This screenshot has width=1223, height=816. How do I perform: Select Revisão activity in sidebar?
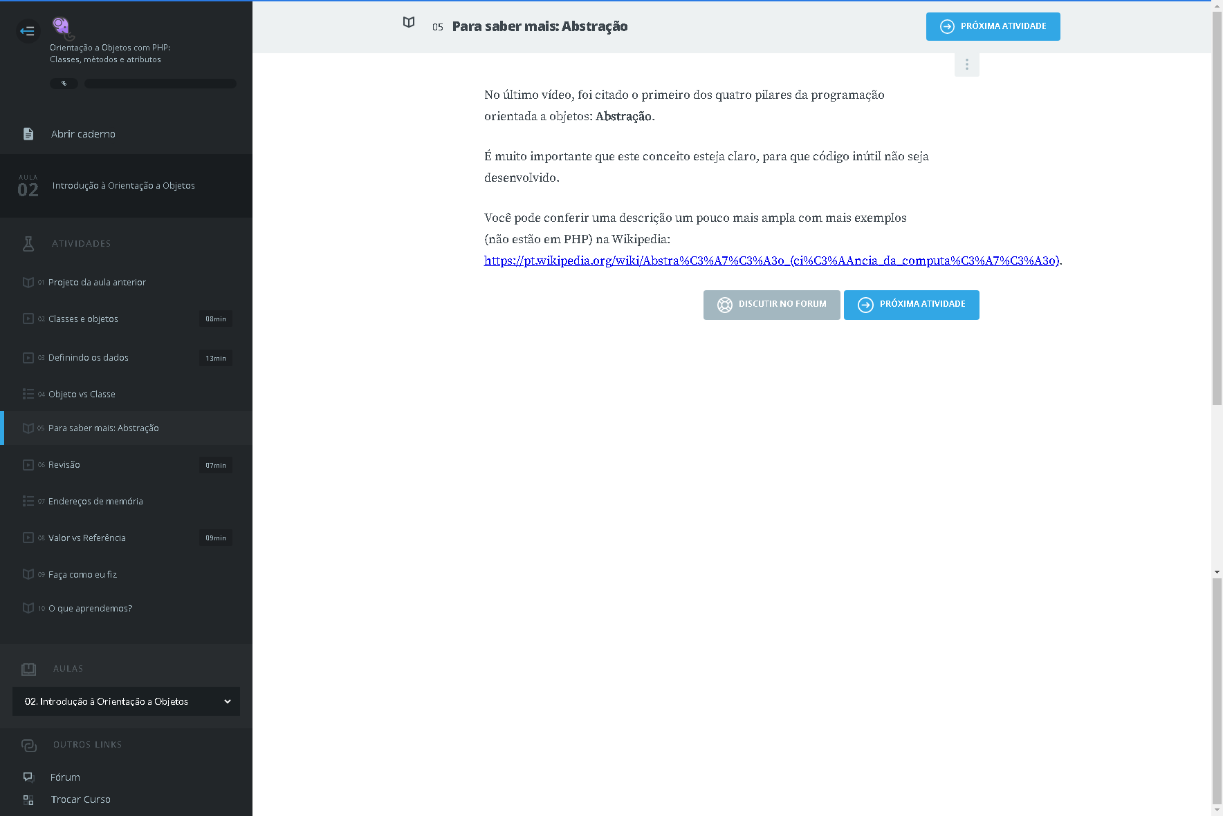(64, 465)
